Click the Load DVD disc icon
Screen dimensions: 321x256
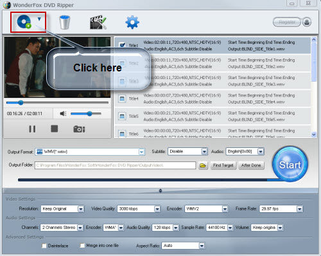tap(24, 22)
